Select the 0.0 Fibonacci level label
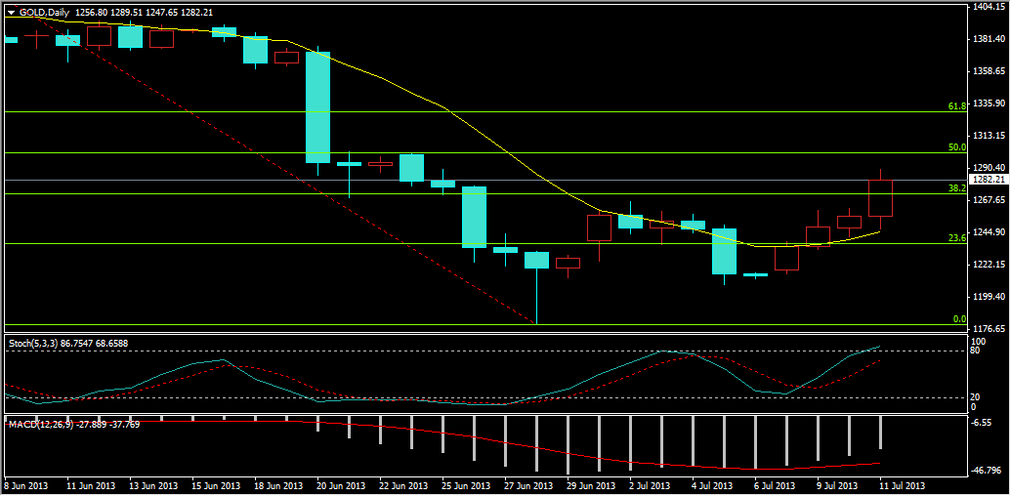This screenshot has width=1011, height=496. pos(960,319)
